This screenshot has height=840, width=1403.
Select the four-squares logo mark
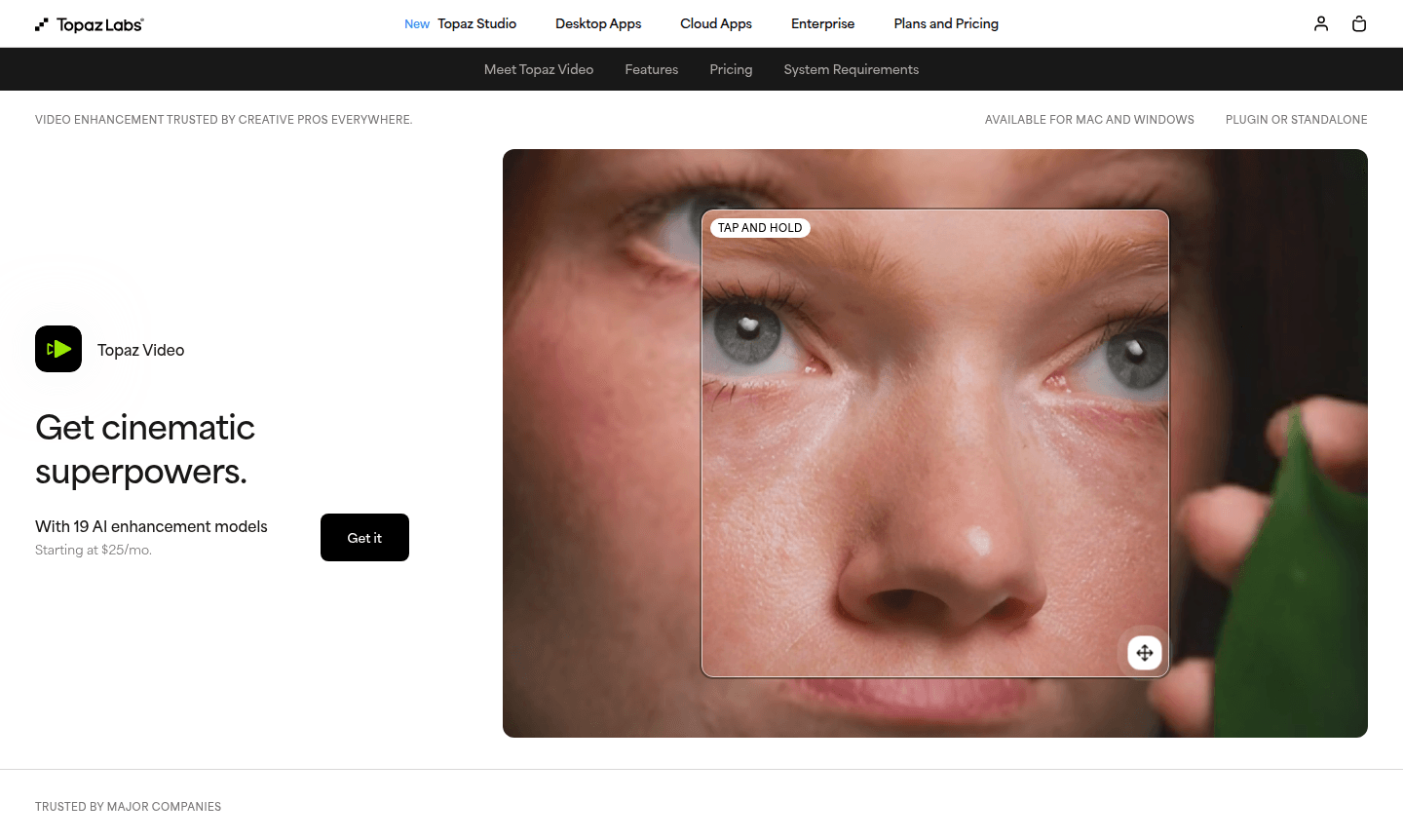(x=40, y=23)
